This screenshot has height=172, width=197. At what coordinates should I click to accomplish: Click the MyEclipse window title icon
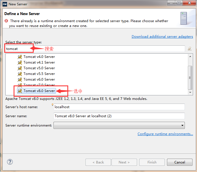5,4
